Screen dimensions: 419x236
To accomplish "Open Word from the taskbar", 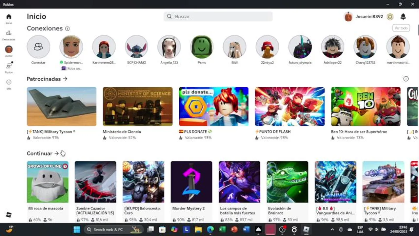I will (x=246, y=229).
